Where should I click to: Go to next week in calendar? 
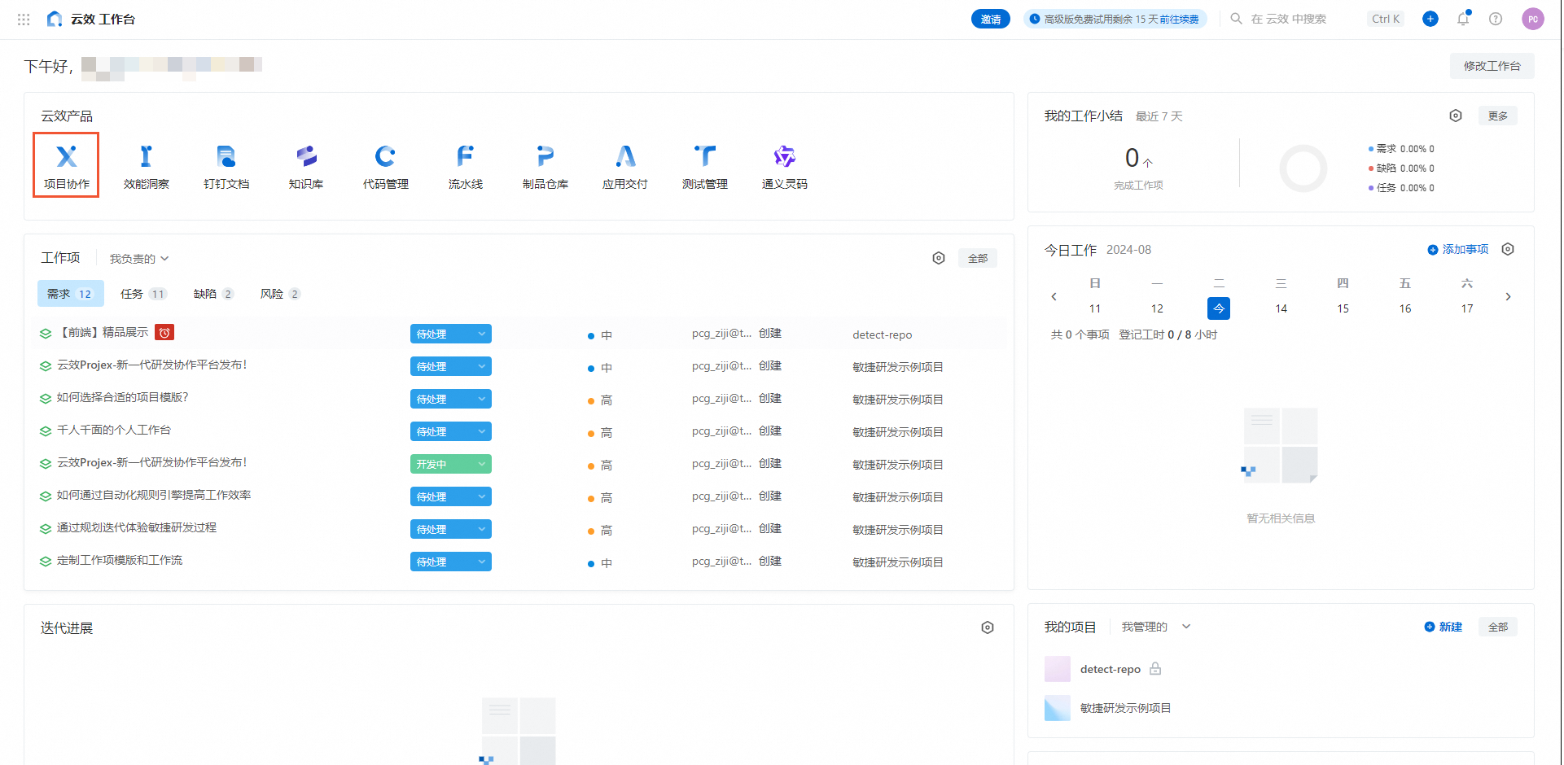pos(1508,296)
